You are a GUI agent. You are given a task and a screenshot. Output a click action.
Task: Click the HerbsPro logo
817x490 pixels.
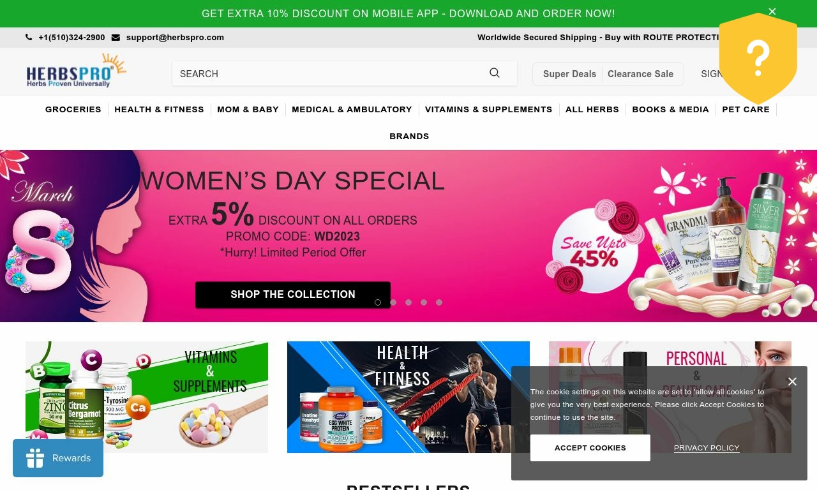click(76, 71)
